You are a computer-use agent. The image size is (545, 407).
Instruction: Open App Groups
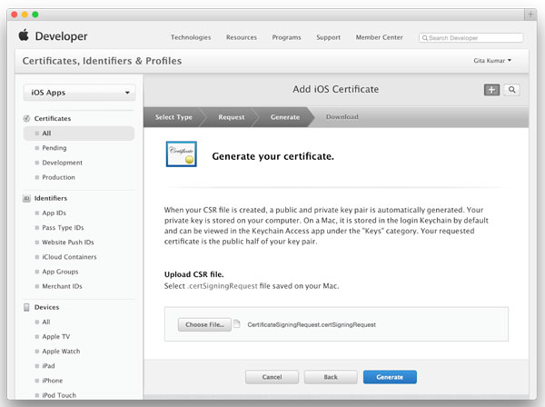[x=60, y=272]
